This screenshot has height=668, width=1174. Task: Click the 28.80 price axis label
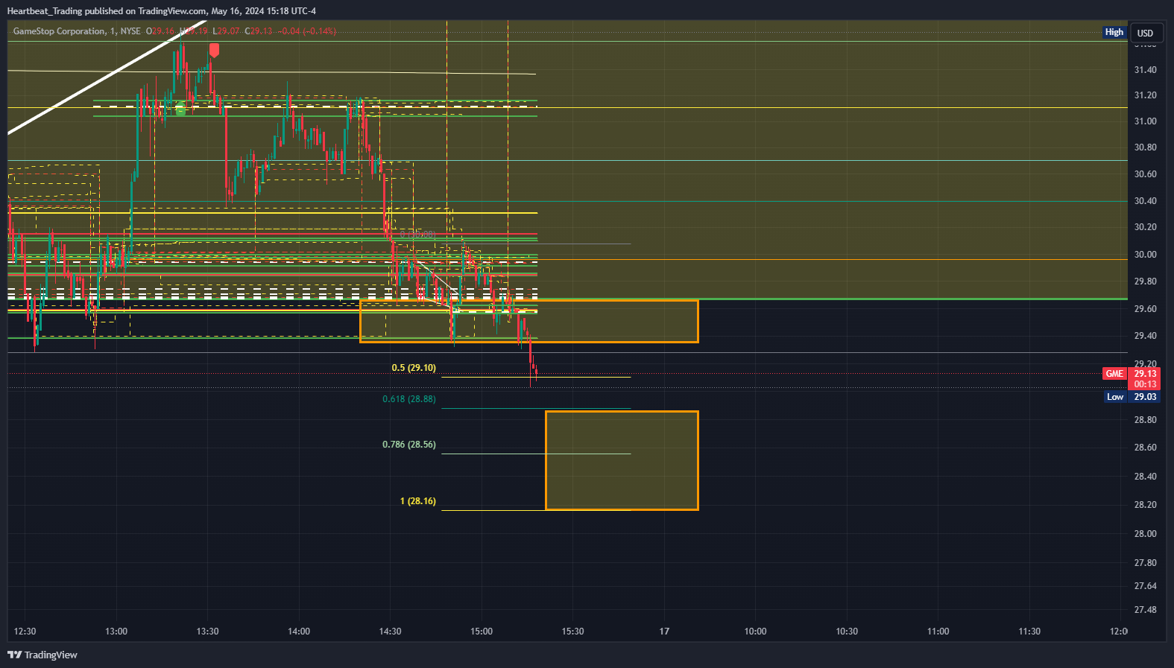(1145, 420)
